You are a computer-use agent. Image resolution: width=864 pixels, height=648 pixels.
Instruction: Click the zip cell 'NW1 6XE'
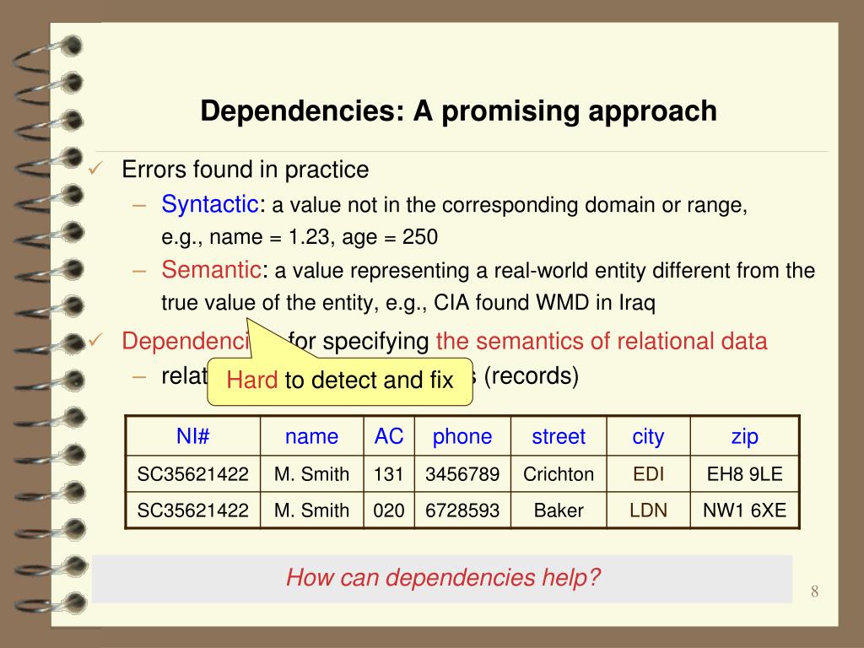pos(744,510)
